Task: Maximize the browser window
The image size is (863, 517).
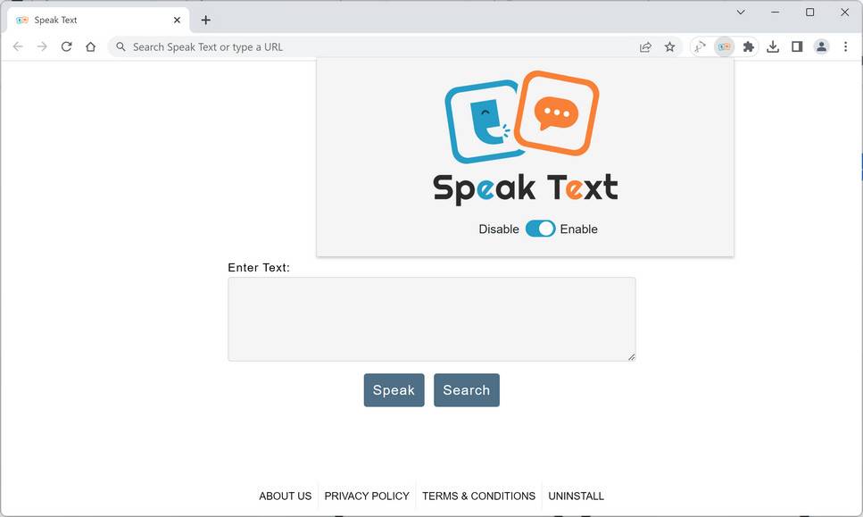Action: tap(809, 13)
